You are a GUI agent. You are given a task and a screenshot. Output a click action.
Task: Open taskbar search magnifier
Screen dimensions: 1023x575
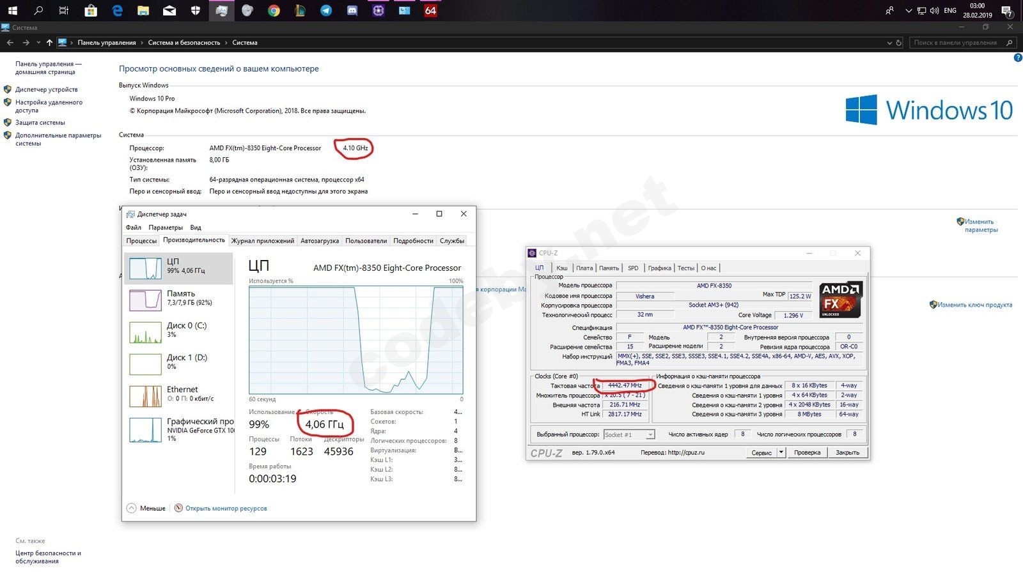38,10
